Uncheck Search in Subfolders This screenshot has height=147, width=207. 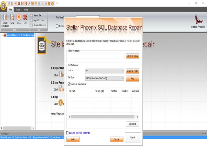tap(69, 84)
